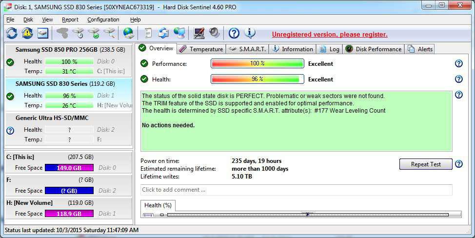This screenshot has height=238, width=475.
Task: Open the Report menu
Action: point(70,20)
